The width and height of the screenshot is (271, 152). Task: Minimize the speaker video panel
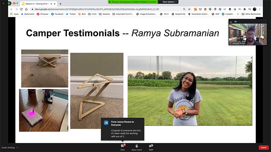231,22
